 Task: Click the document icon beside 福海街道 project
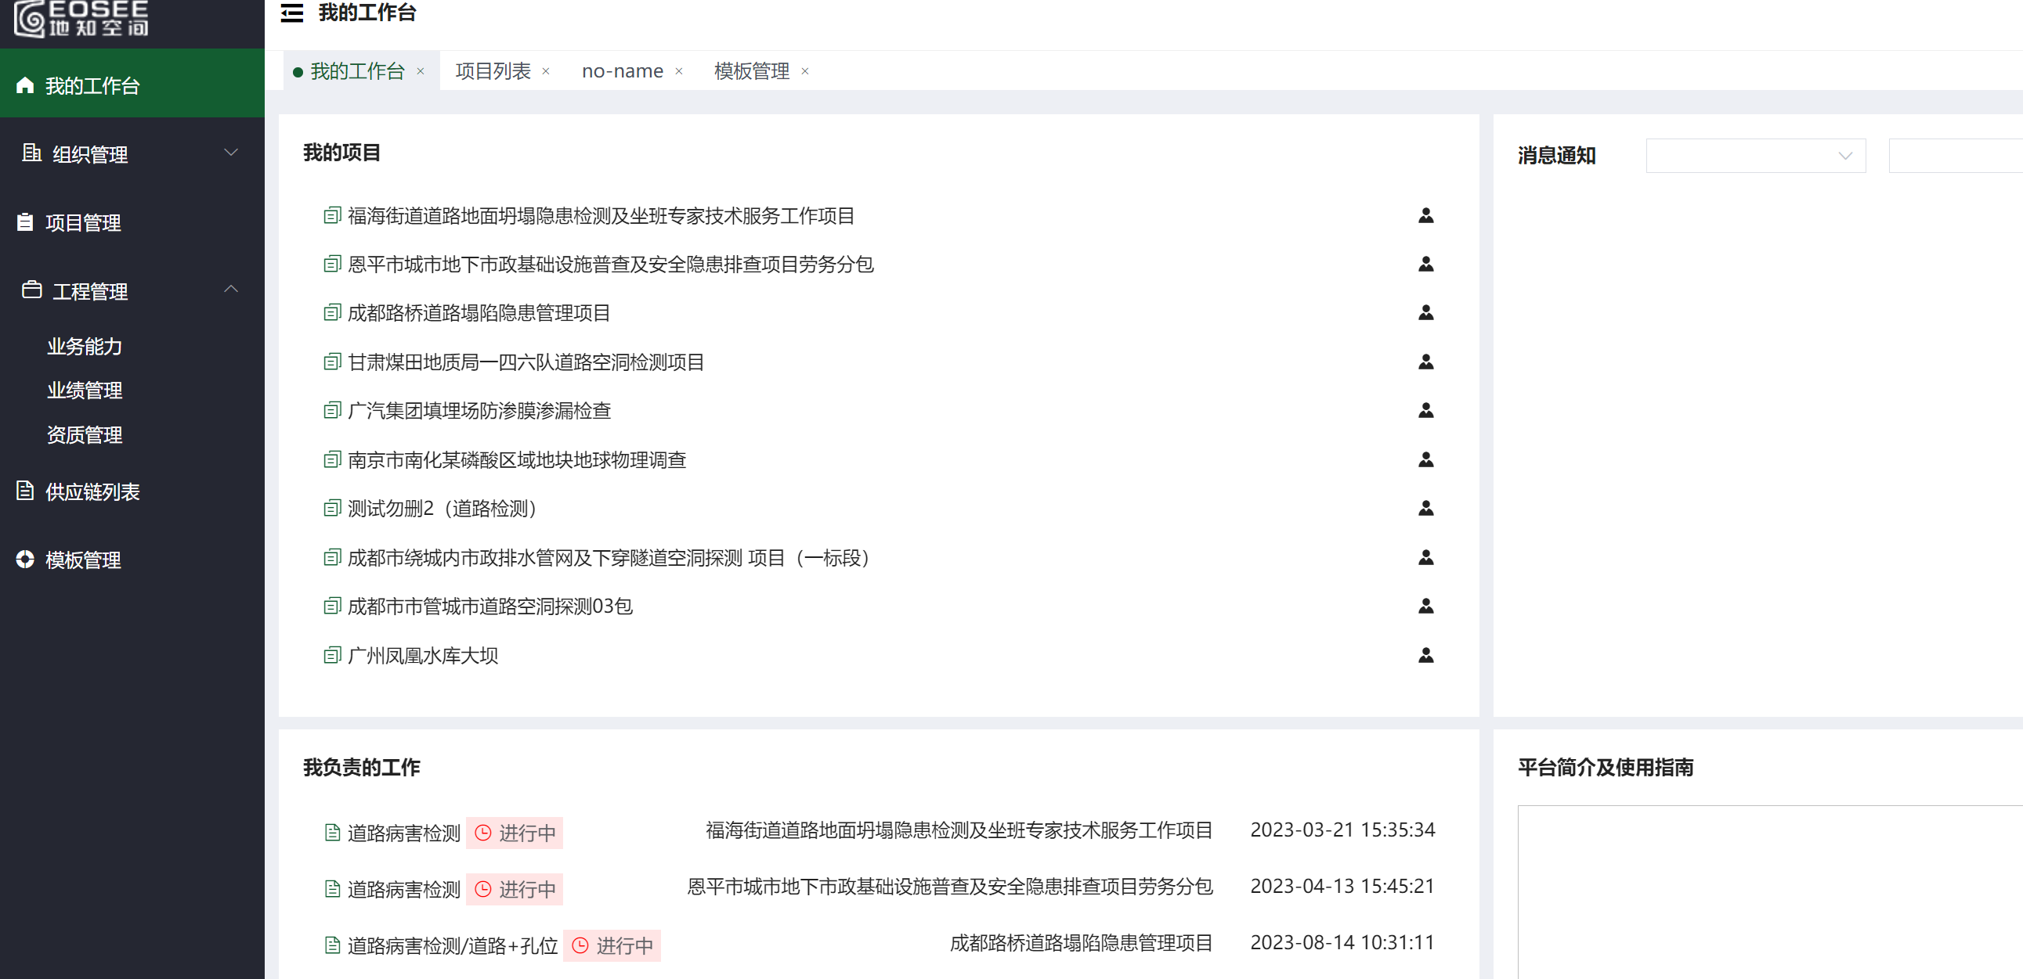coord(332,216)
